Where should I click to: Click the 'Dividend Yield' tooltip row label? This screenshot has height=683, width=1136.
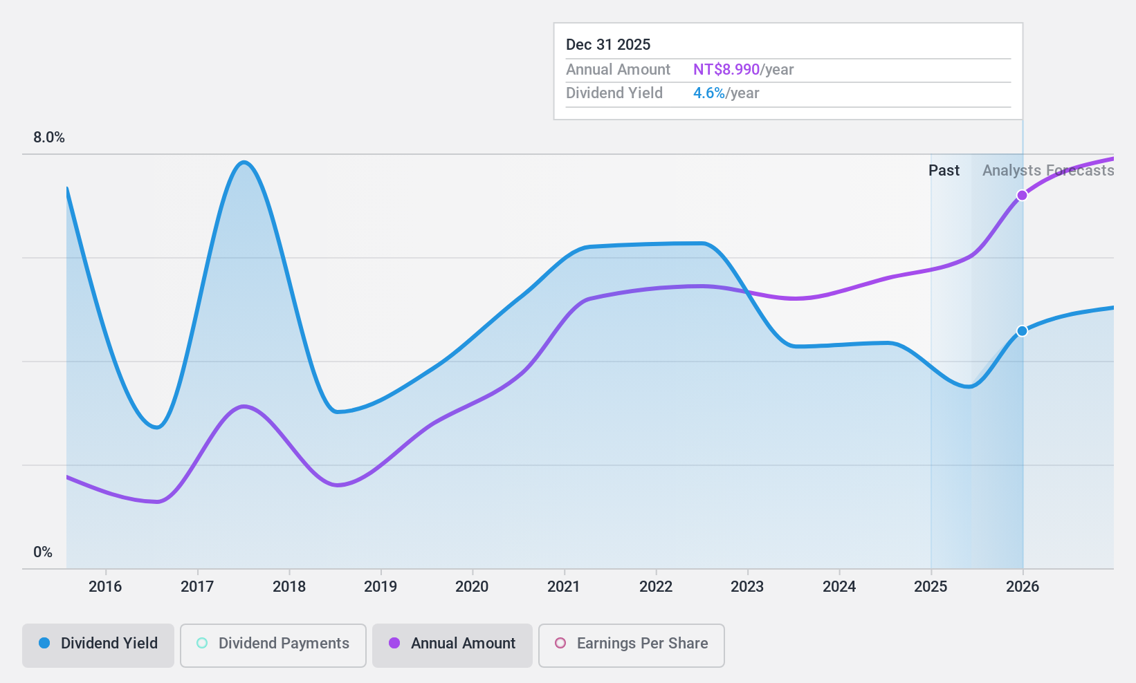[x=614, y=93]
